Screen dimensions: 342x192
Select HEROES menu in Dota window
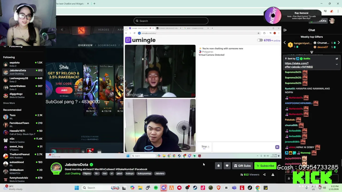(103, 30)
